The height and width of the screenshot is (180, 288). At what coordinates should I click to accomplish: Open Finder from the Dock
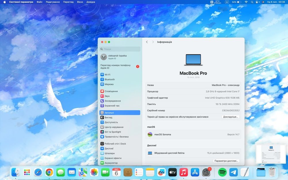16,173
